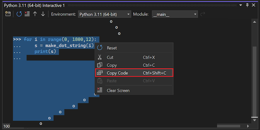Click the Clear Screen toolbar icon
Viewport: 260px width, 130px height.
pos(27,14)
